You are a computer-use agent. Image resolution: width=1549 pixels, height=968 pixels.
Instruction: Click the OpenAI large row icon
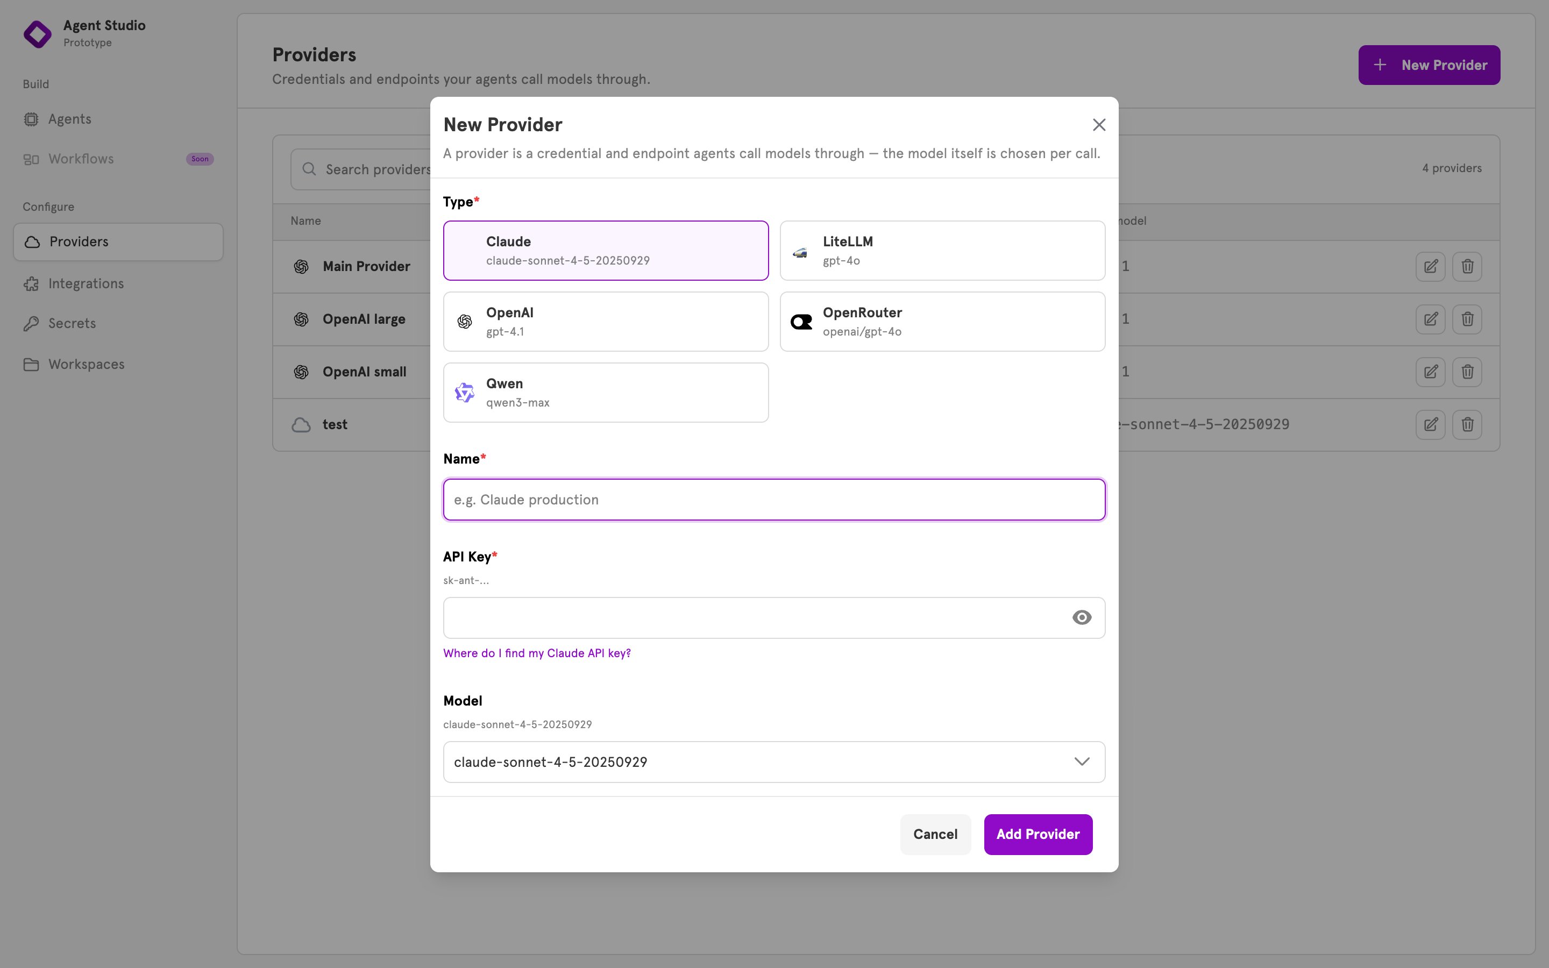(301, 319)
